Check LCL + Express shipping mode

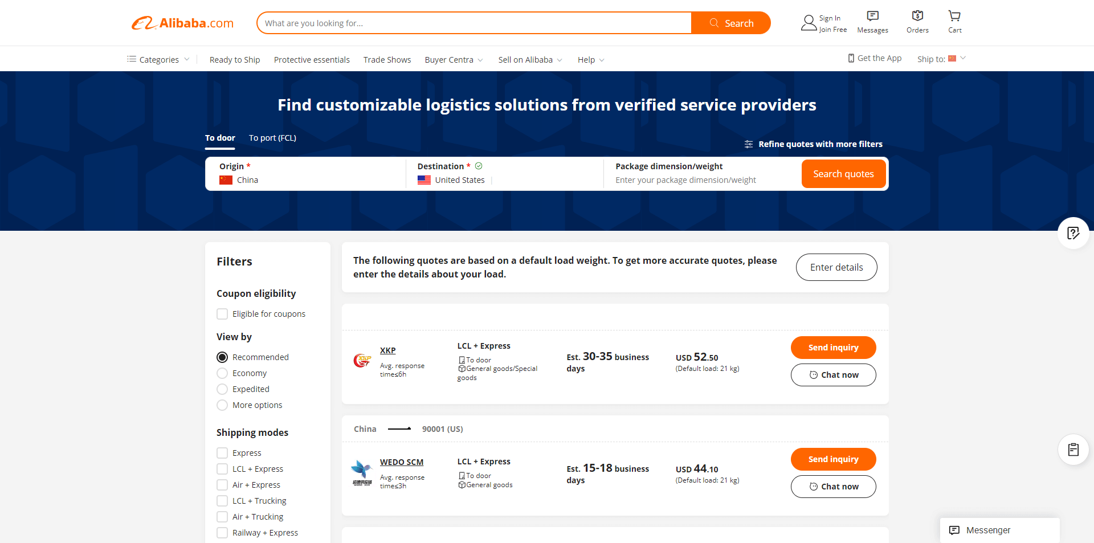click(x=222, y=469)
